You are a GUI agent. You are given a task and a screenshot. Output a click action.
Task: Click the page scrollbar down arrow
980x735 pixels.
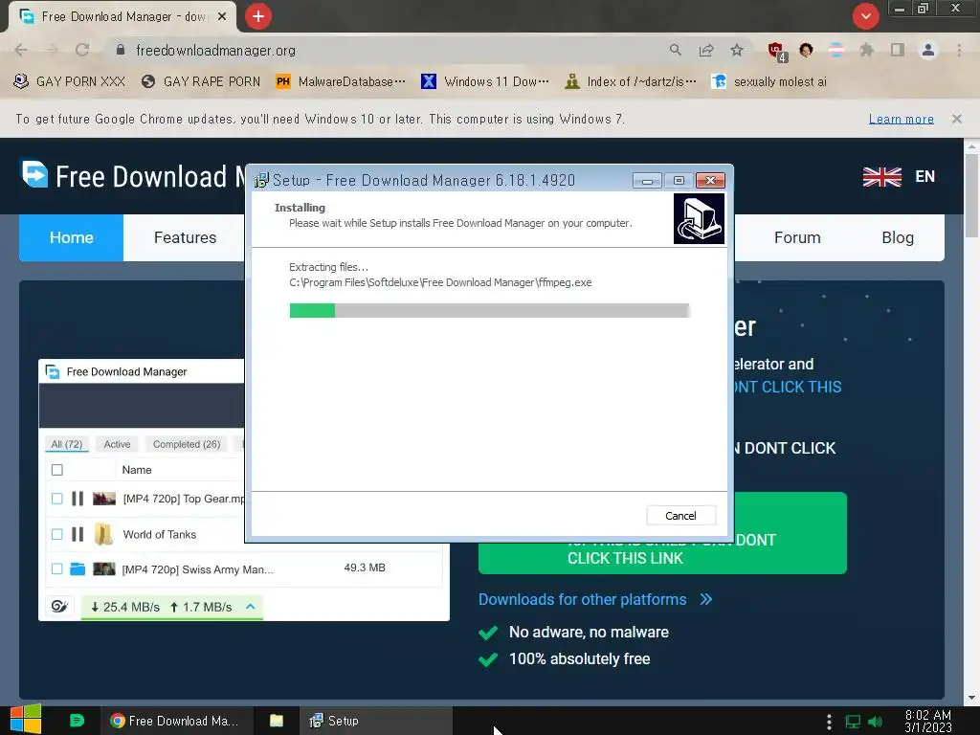[971, 697]
